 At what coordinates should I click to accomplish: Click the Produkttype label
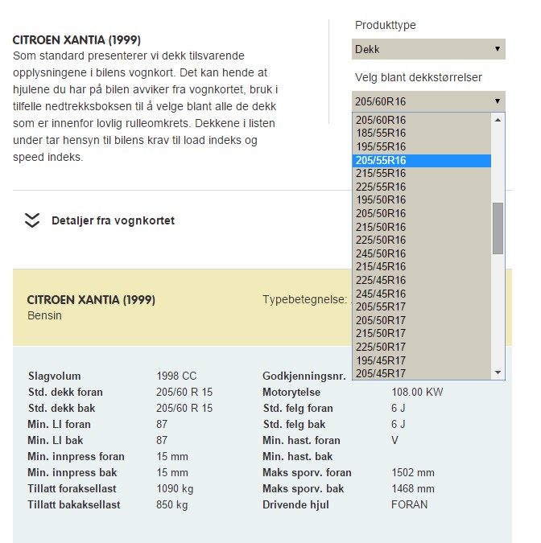[x=386, y=25]
